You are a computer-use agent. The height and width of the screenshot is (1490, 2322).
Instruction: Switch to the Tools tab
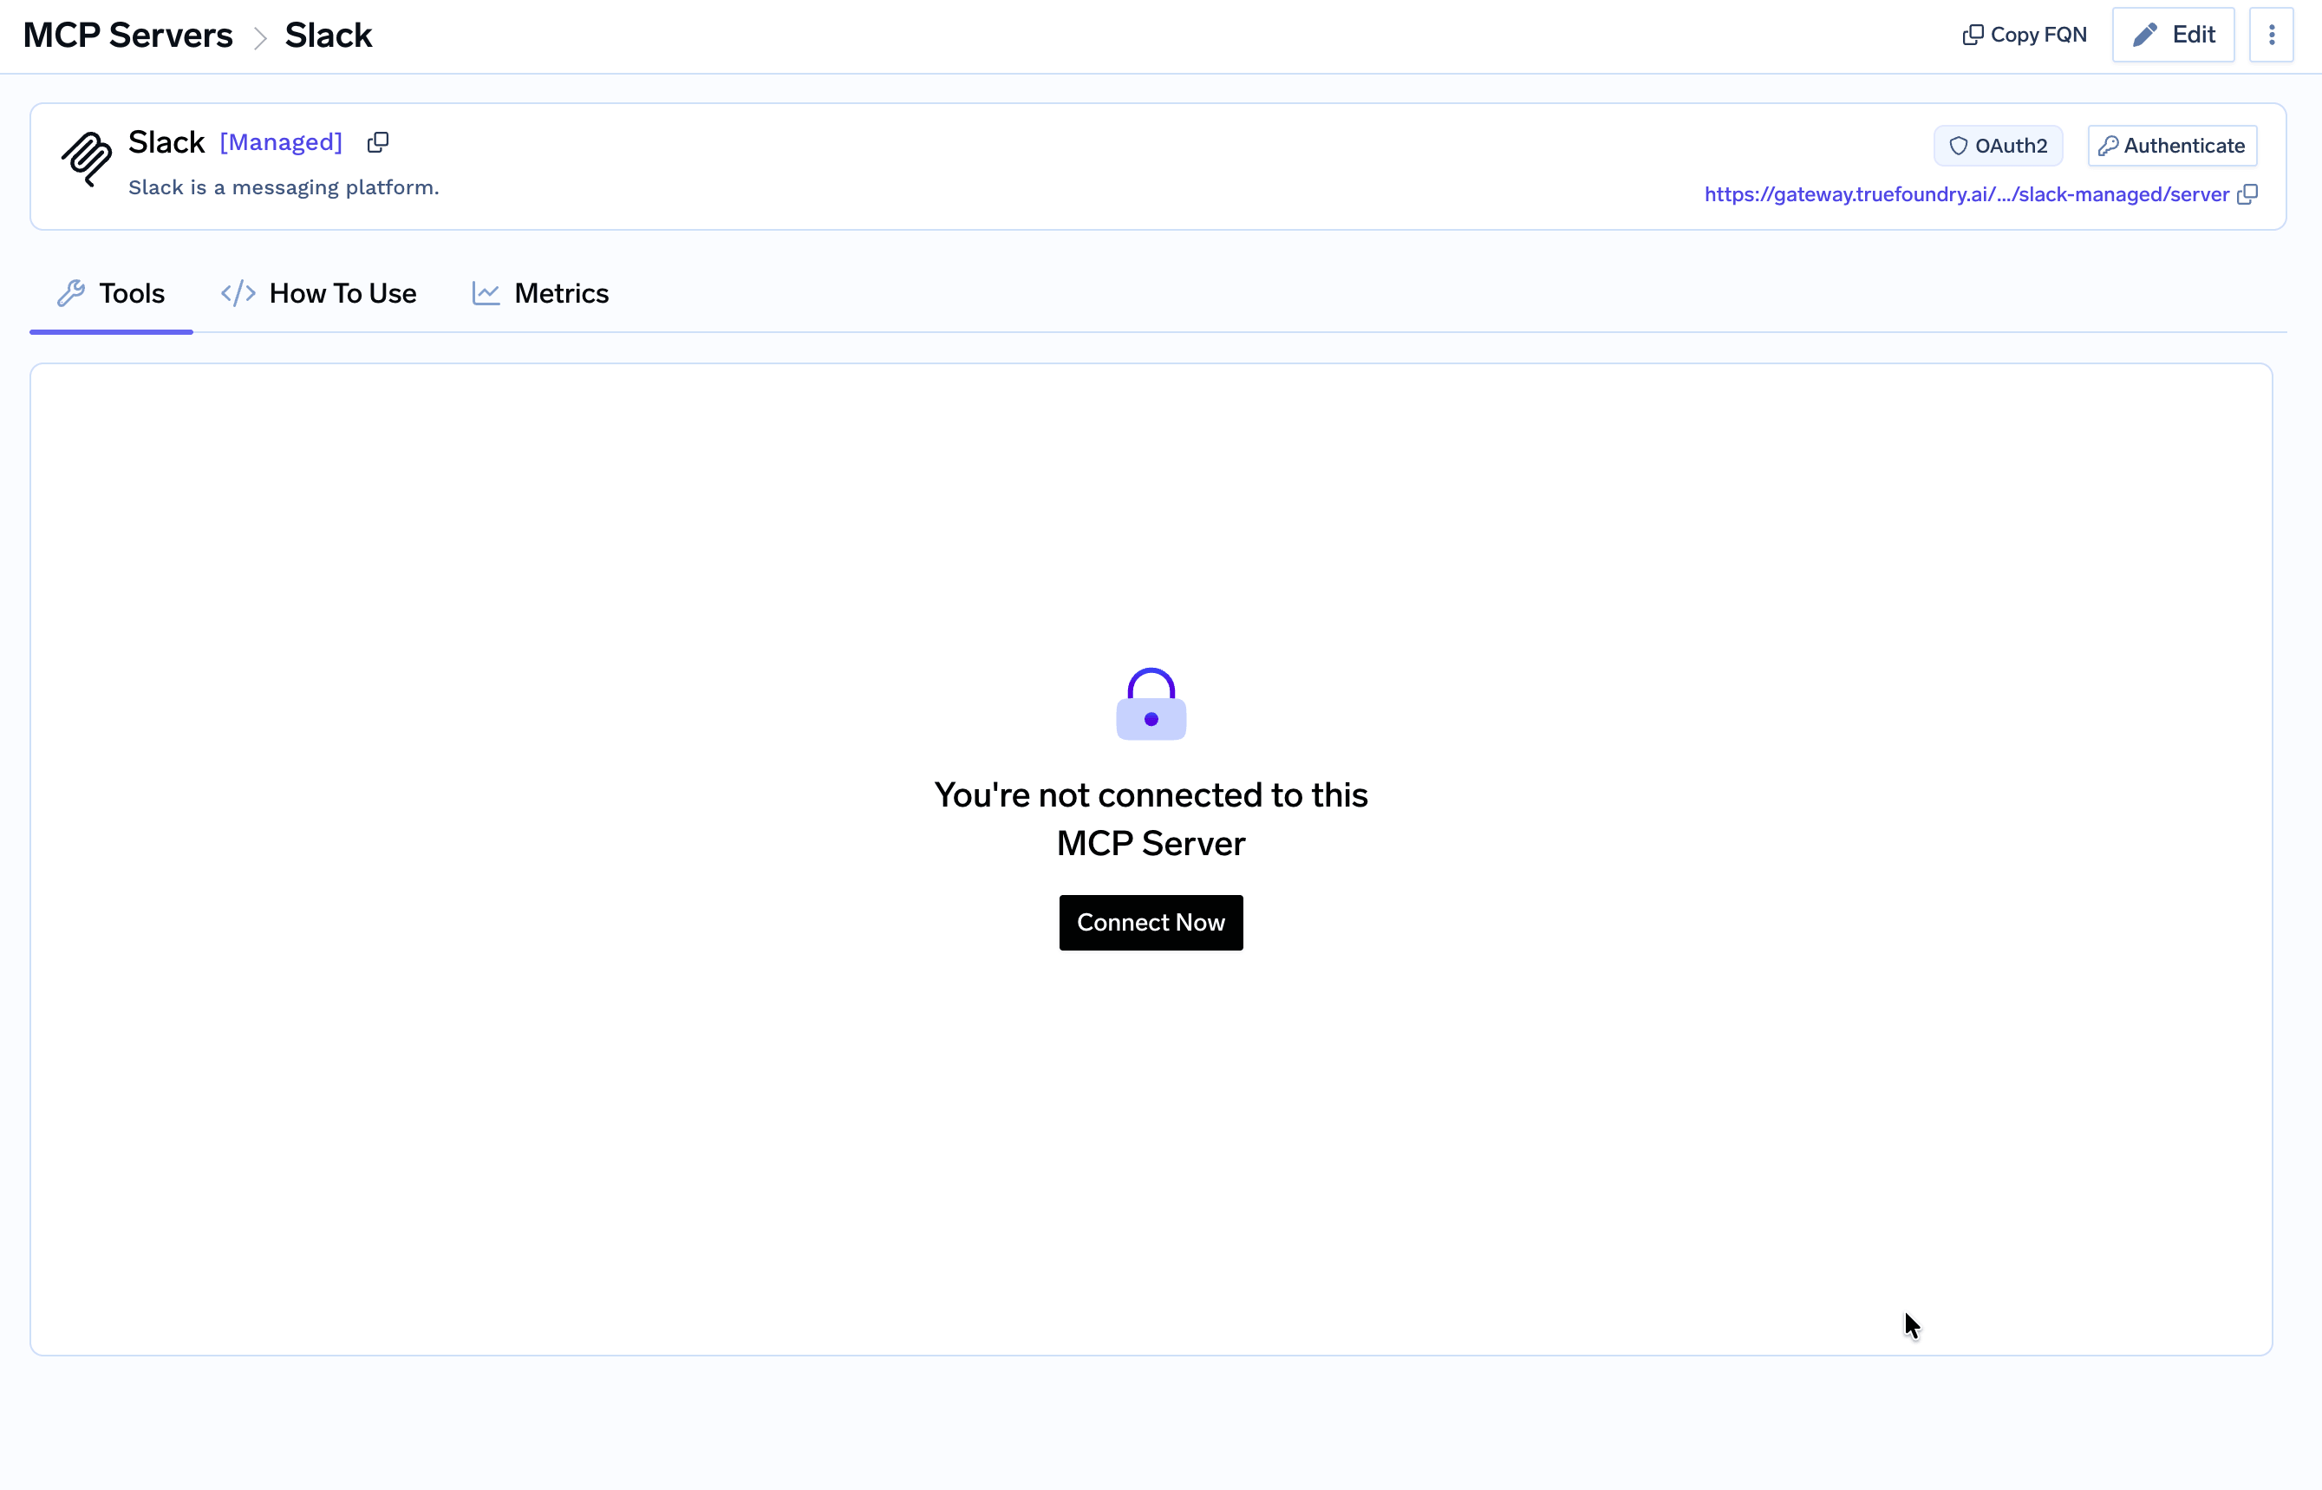click(111, 294)
